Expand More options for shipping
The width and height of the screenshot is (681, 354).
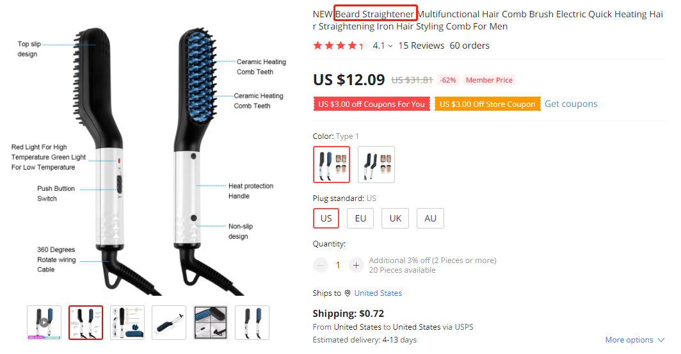coord(635,340)
